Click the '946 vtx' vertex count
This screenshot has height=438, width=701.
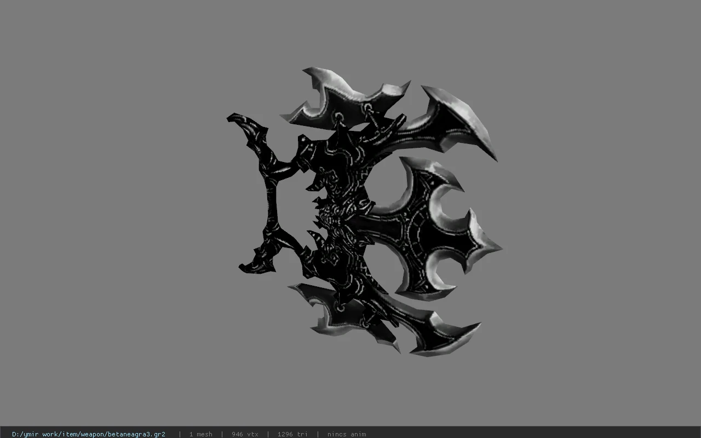coord(245,434)
